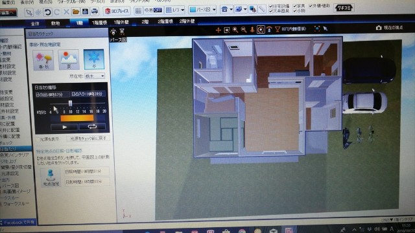Viewport: 415px width, 233px height.
Task: Click second camera icon above パース図 label
Action: click(x=122, y=32)
